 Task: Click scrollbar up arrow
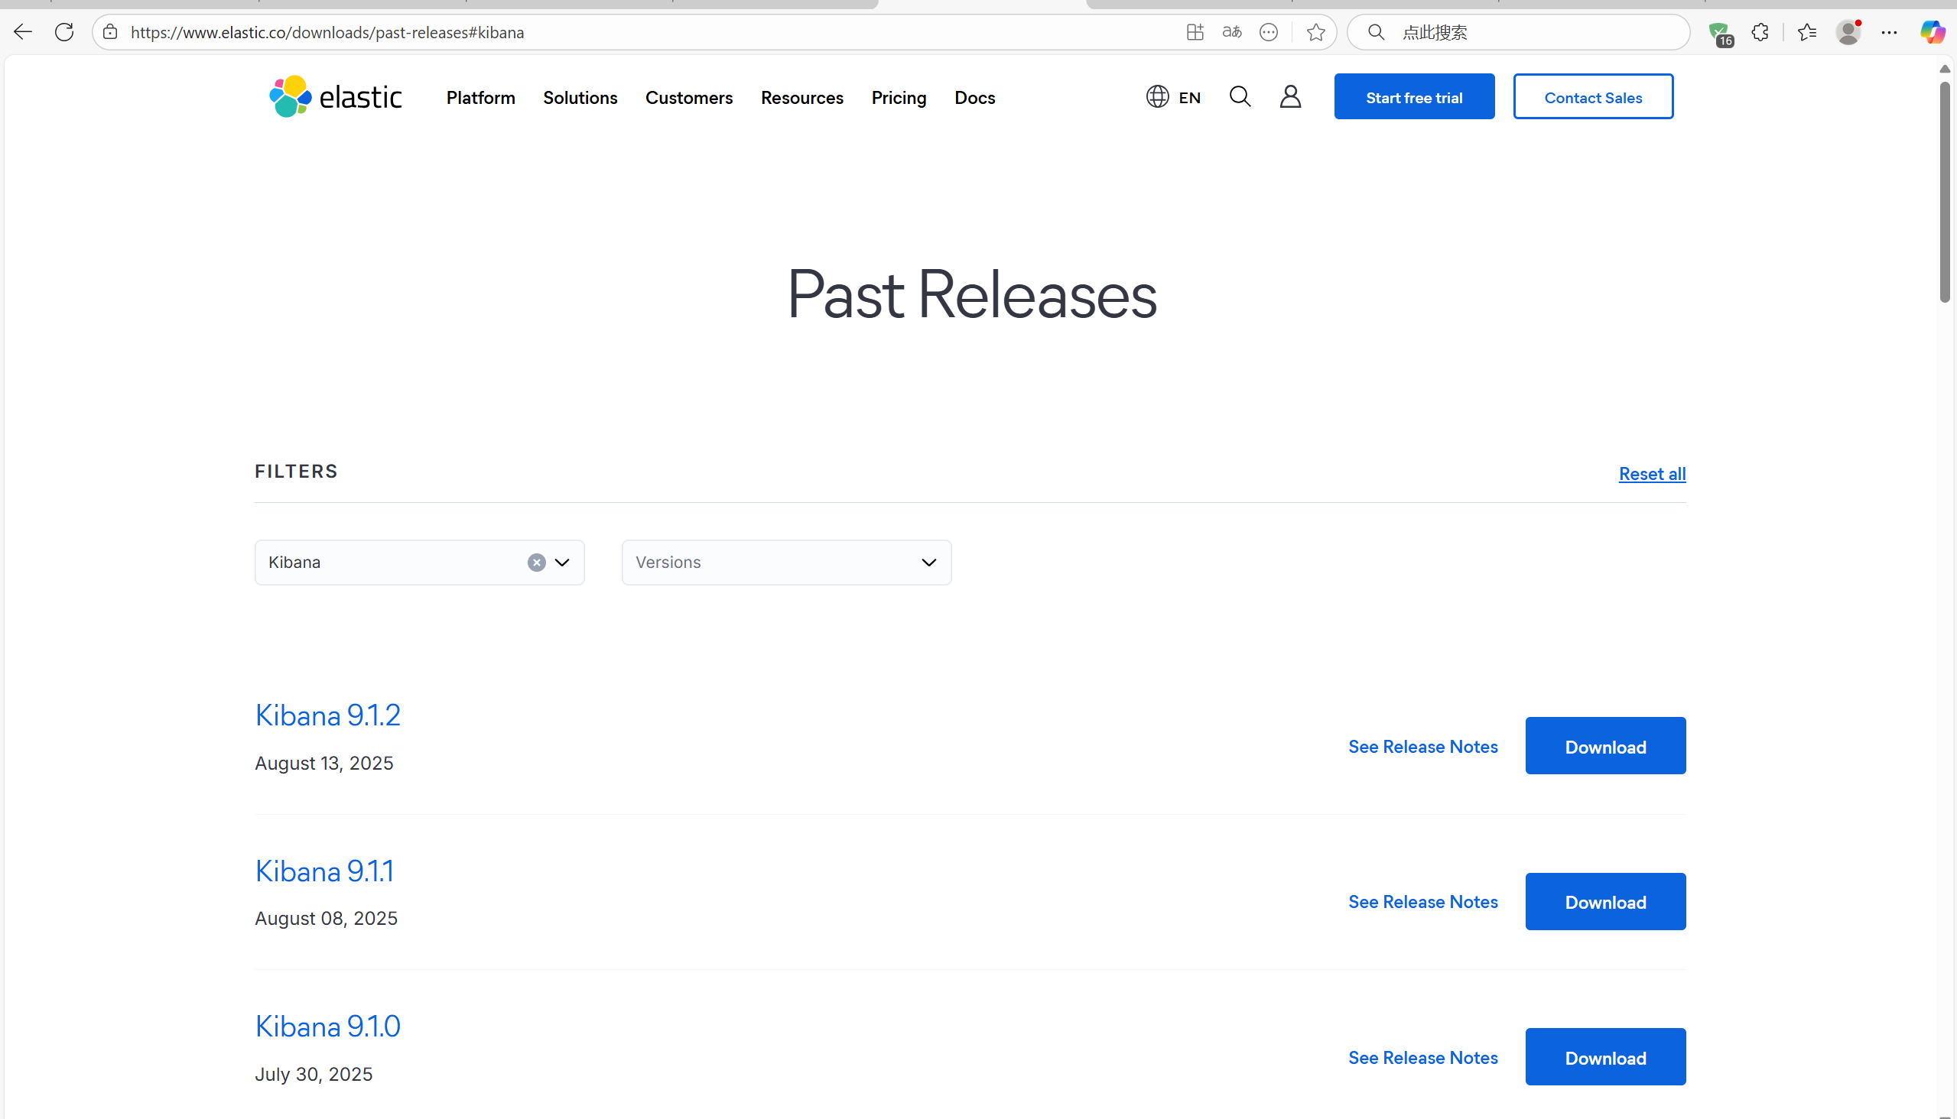tap(1945, 69)
